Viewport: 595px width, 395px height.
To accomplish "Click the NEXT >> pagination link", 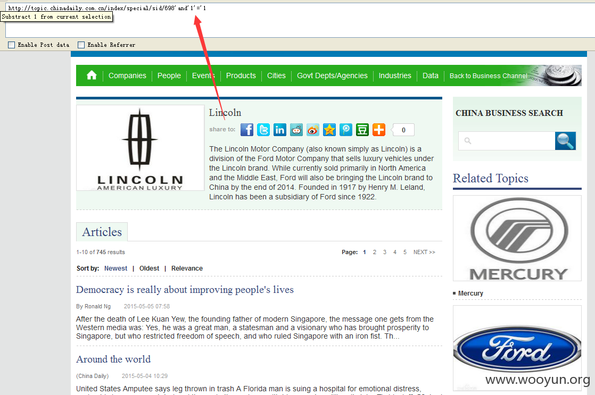I will coord(424,252).
